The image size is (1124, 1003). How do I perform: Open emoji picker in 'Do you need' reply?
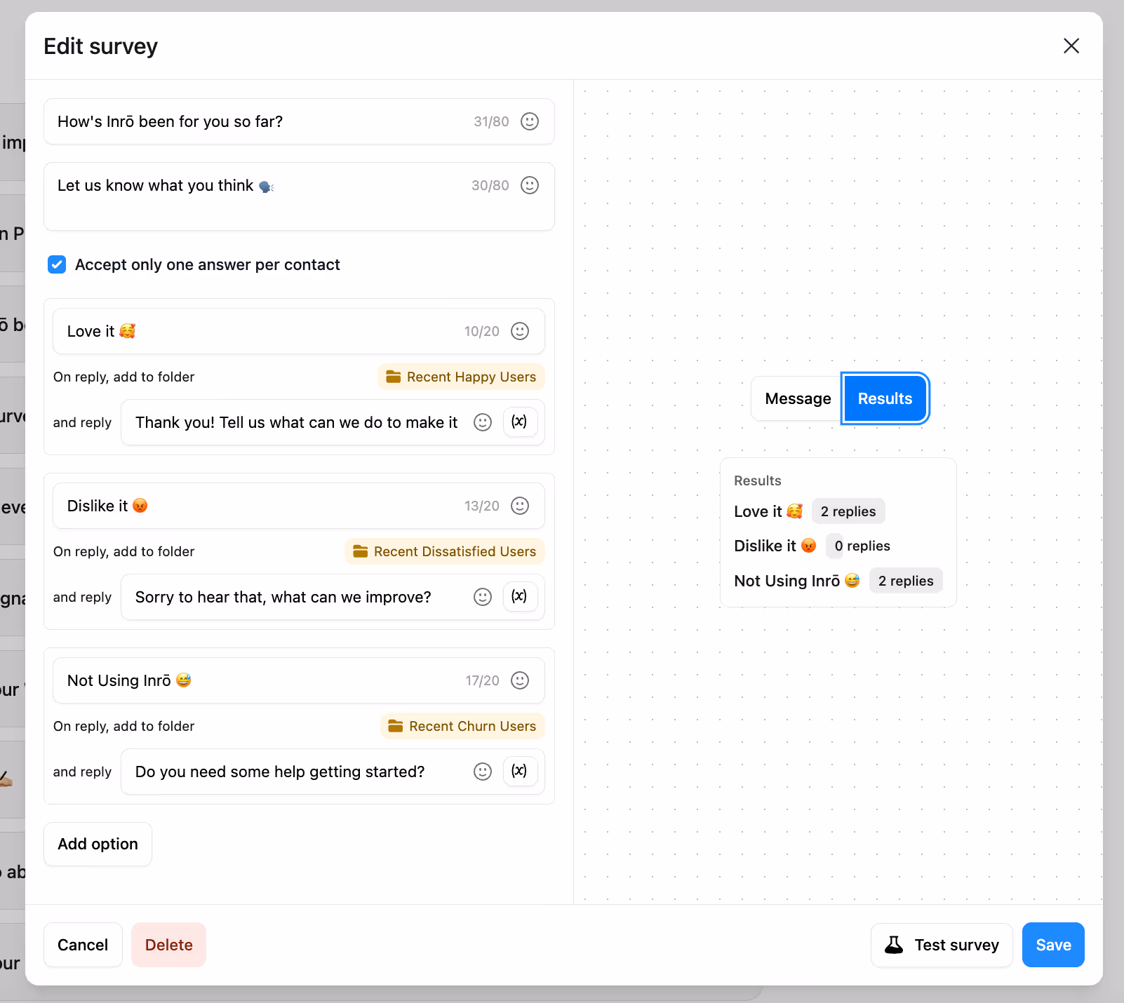coord(483,772)
